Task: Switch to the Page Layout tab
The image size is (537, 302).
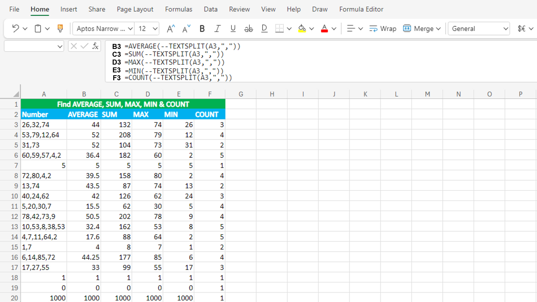Action: 135,9
